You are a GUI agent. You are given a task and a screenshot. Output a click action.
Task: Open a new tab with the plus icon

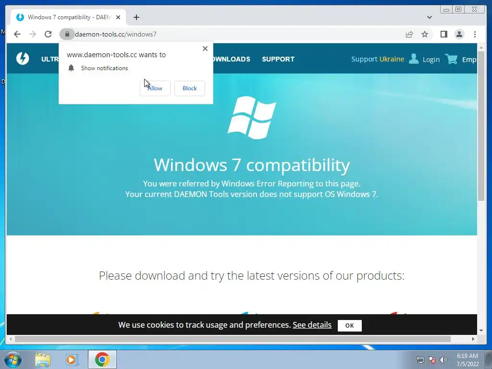136,17
